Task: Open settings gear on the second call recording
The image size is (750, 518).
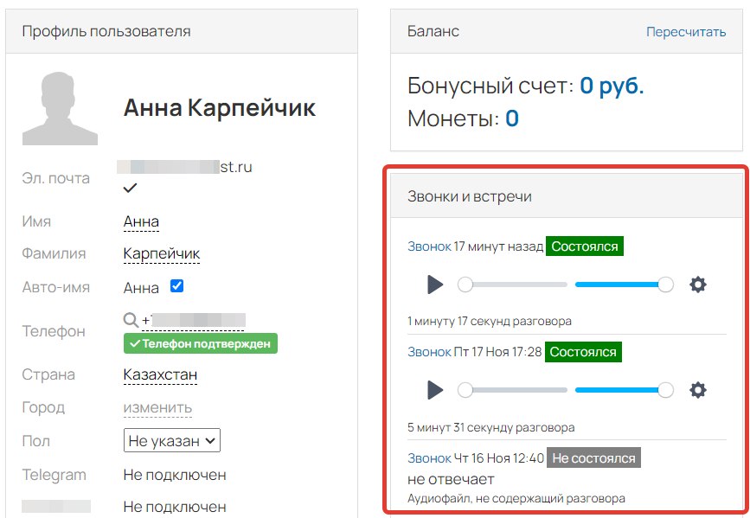Action: [698, 390]
